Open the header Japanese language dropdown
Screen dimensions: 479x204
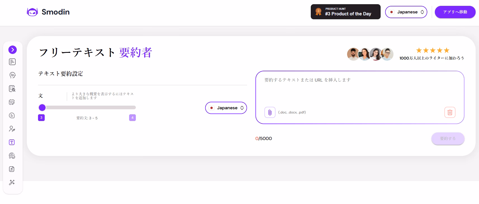point(406,12)
